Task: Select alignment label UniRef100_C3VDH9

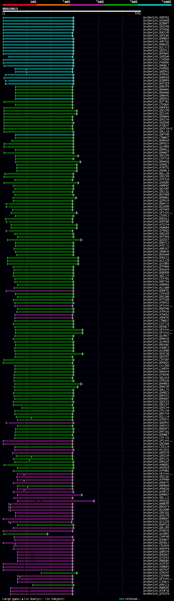Action: pos(156,59)
